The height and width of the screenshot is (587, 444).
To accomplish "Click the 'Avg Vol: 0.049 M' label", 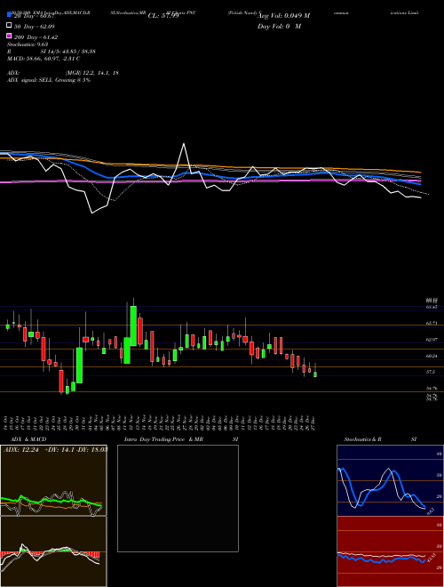I will pos(283,16).
